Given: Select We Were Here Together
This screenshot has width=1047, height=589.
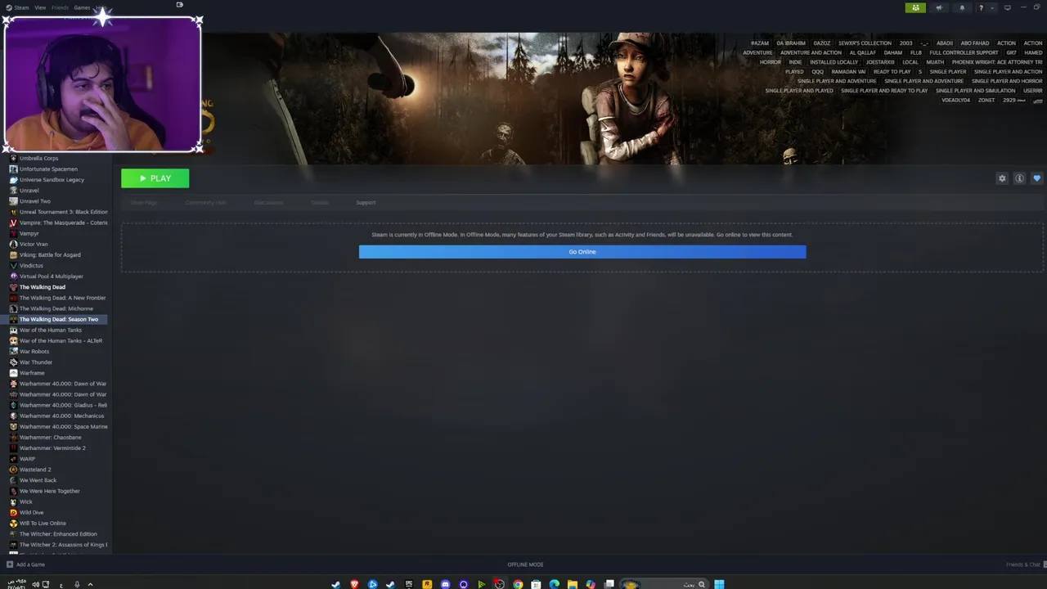Looking at the screenshot, I should point(49,491).
